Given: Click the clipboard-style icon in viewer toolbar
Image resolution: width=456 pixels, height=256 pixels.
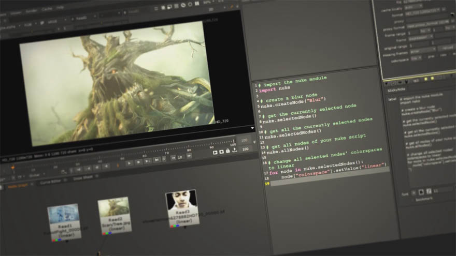Looking at the screenshot, I should (x=163, y=8).
